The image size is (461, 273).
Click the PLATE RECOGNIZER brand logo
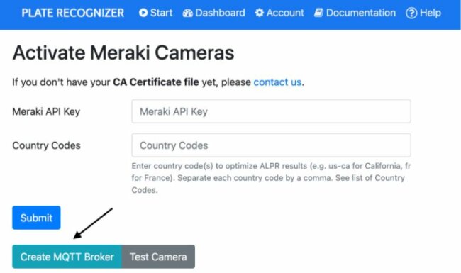(x=72, y=13)
